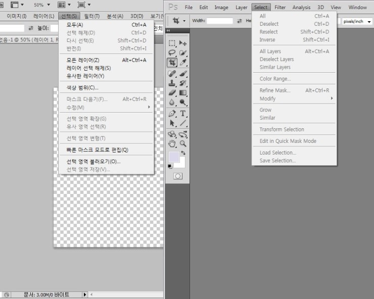Image resolution: width=374 pixels, height=299 pixels.
Task: Choose Load Selection... entry
Action: point(294,153)
